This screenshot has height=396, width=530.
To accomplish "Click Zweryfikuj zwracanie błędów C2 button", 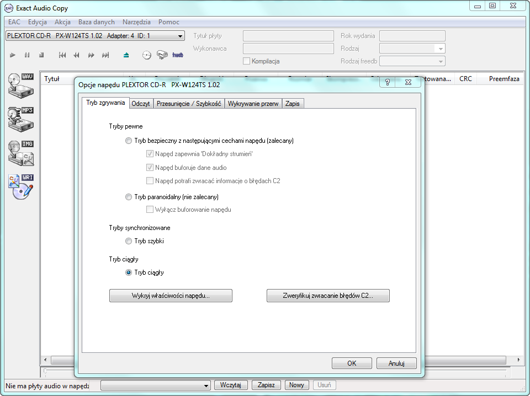I will 328,296.
